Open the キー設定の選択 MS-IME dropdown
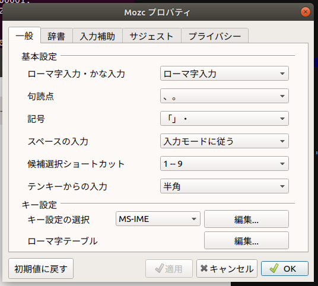Screen dimensions: 318x286 pyautogui.click(x=158, y=219)
